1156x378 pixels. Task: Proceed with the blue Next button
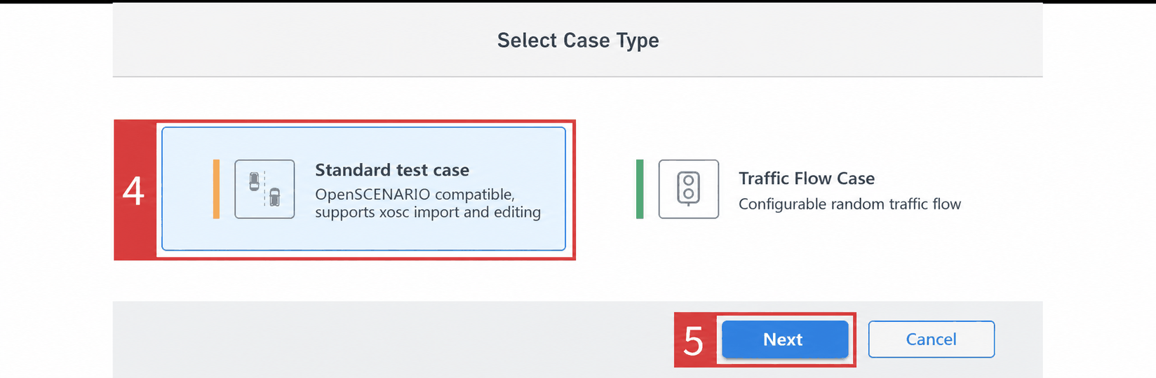click(785, 339)
